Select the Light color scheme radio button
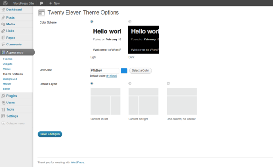Screen dimensions: 273x167 (x=92, y=21)
